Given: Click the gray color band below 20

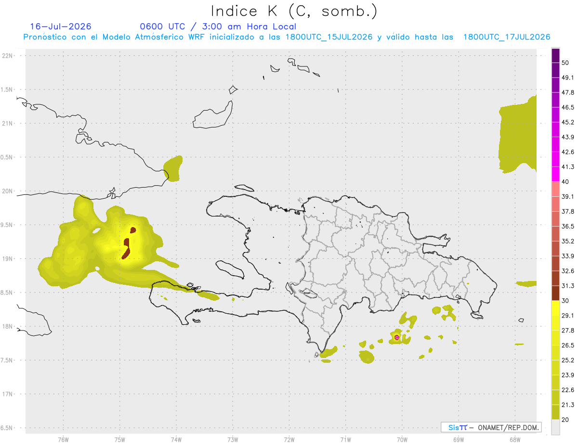Looking at the screenshot, I should [x=555, y=427].
